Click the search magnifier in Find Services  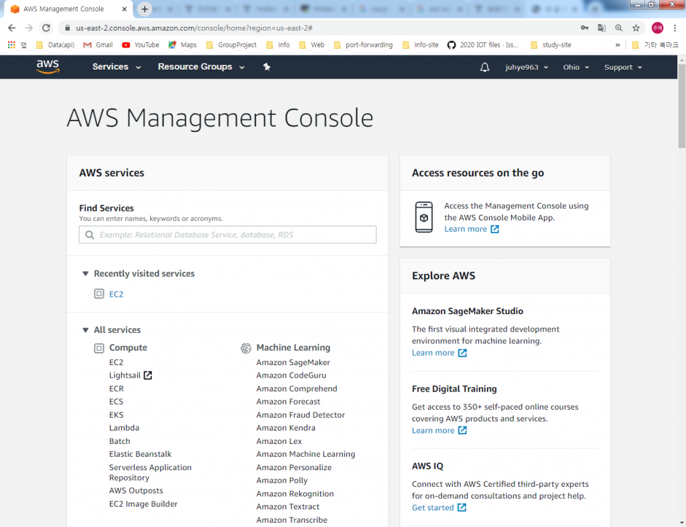click(90, 235)
